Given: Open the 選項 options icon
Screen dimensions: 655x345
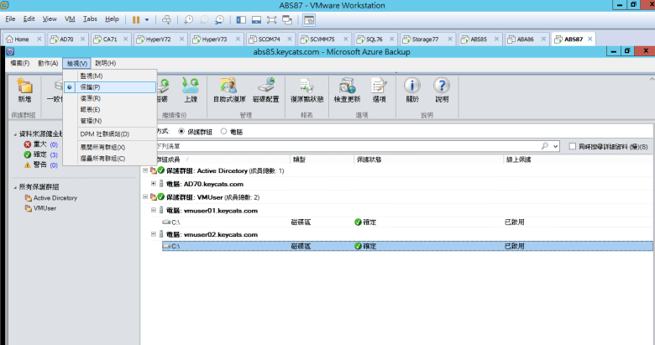Looking at the screenshot, I should [x=378, y=89].
